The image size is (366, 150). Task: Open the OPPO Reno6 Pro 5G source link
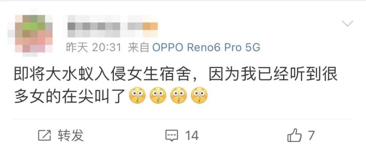pyautogui.click(x=206, y=48)
